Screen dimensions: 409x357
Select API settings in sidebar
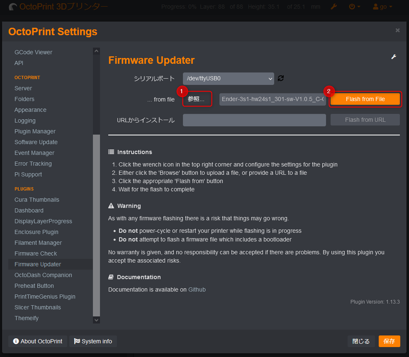click(19, 63)
